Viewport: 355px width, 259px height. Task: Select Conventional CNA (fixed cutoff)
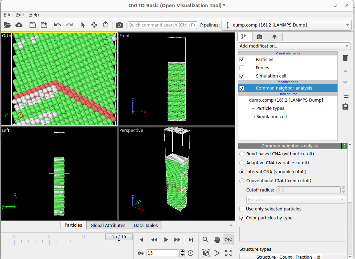click(242, 181)
